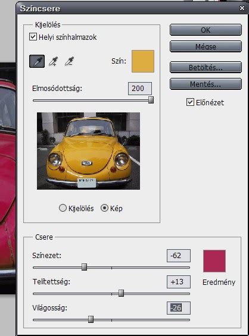249x336 pixels.
Task: Open the Betöltés... load button
Action: pyautogui.click(x=206, y=67)
